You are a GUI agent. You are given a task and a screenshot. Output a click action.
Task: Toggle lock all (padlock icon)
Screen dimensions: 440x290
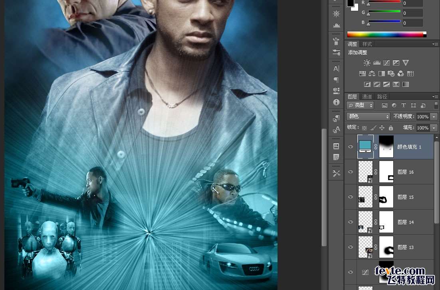pyautogui.click(x=391, y=128)
